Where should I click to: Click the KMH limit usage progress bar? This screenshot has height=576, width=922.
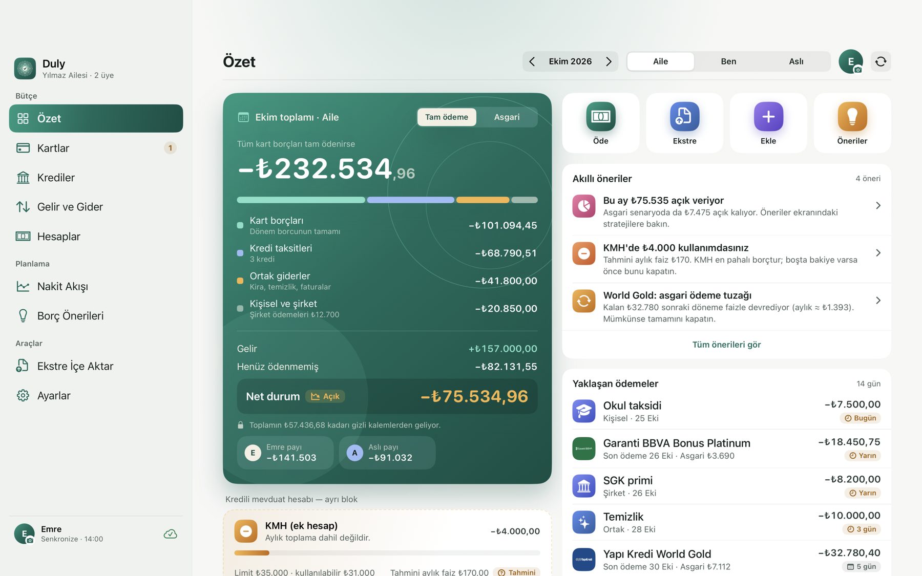coord(387,553)
